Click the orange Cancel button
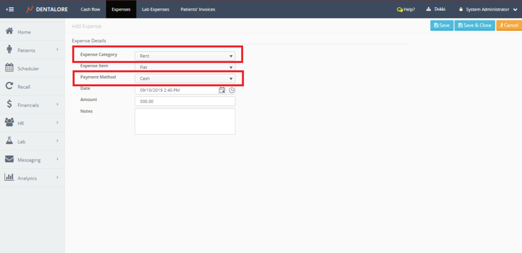522x253 pixels. tap(508, 25)
